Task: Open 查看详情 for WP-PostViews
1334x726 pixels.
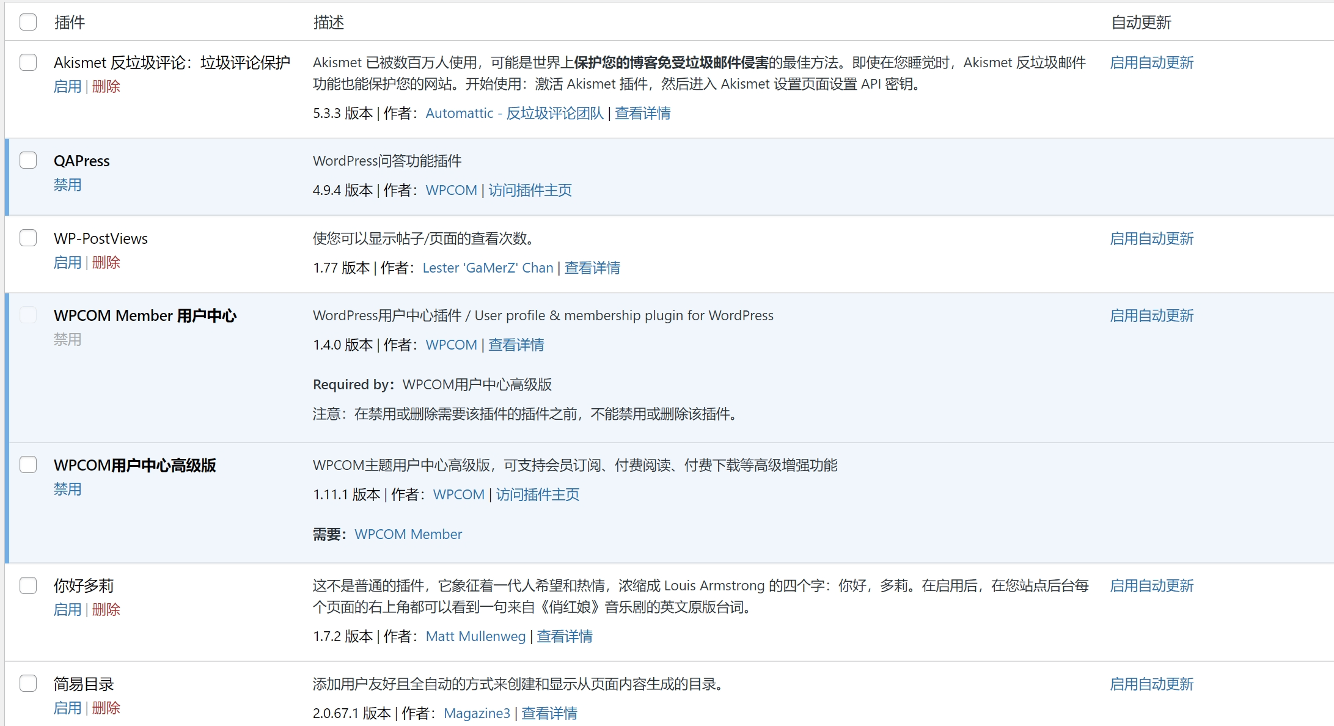Action: [592, 267]
